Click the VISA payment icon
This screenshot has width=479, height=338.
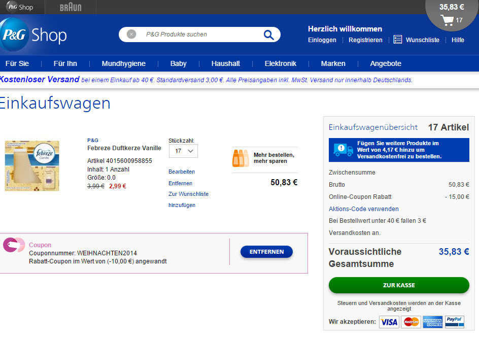(x=389, y=322)
